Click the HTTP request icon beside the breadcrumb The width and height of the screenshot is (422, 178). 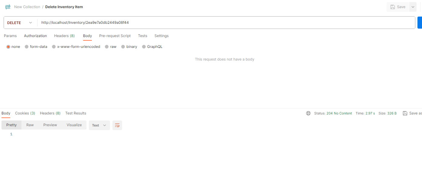click(x=8, y=7)
